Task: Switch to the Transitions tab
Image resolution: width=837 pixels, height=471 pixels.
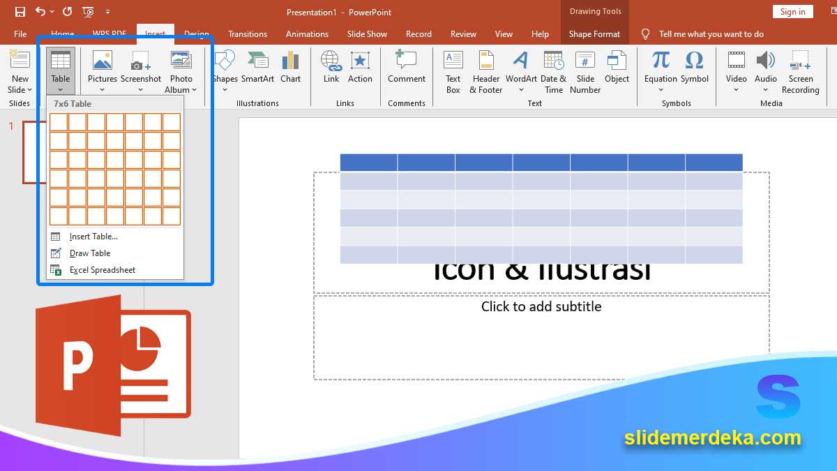Action: 248,34
